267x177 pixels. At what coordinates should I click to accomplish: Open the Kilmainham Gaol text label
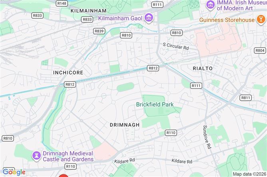pyautogui.click(x=120, y=18)
